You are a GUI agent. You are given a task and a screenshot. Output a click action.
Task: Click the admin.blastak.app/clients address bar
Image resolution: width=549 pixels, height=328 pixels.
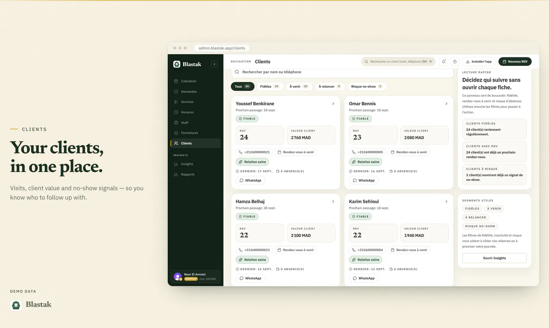coord(222,48)
